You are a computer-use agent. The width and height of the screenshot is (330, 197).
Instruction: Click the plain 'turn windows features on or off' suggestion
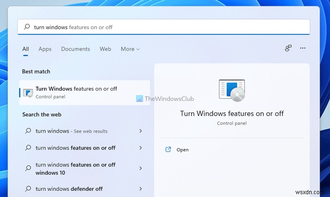pos(84,148)
